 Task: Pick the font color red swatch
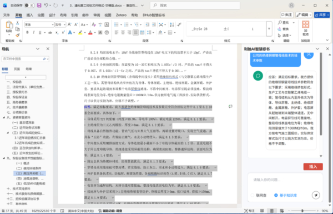pyautogui.click(x=90, y=33)
